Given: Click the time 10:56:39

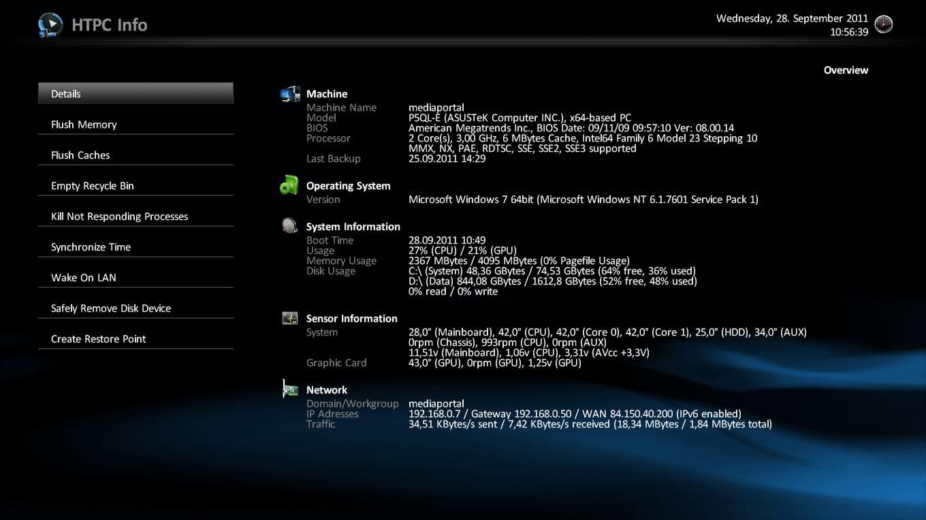Looking at the screenshot, I should (x=849, y=32).
